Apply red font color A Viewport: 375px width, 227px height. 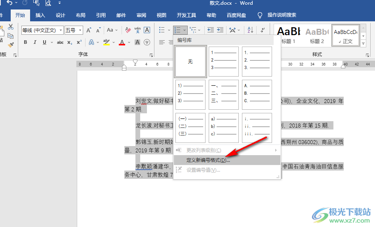click(122, 43)
